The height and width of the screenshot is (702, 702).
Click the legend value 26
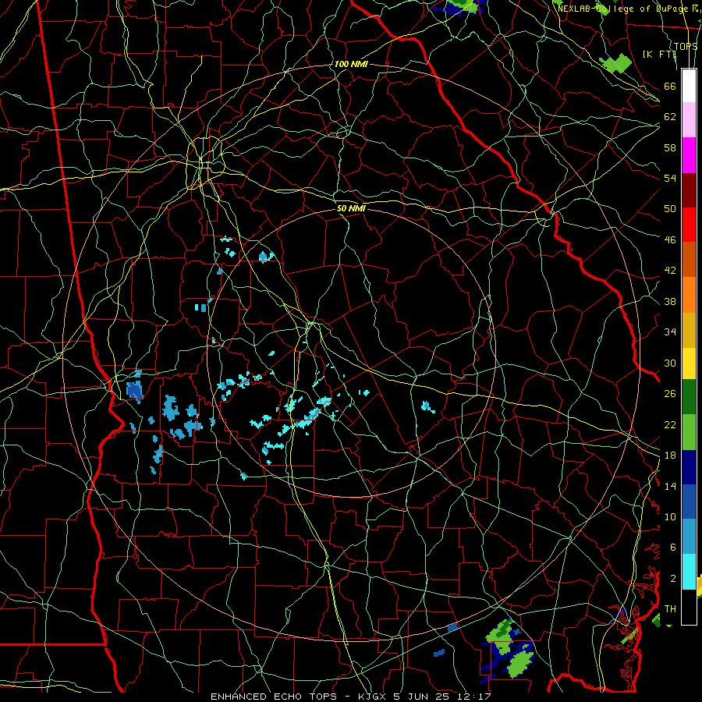pos(670,394)
